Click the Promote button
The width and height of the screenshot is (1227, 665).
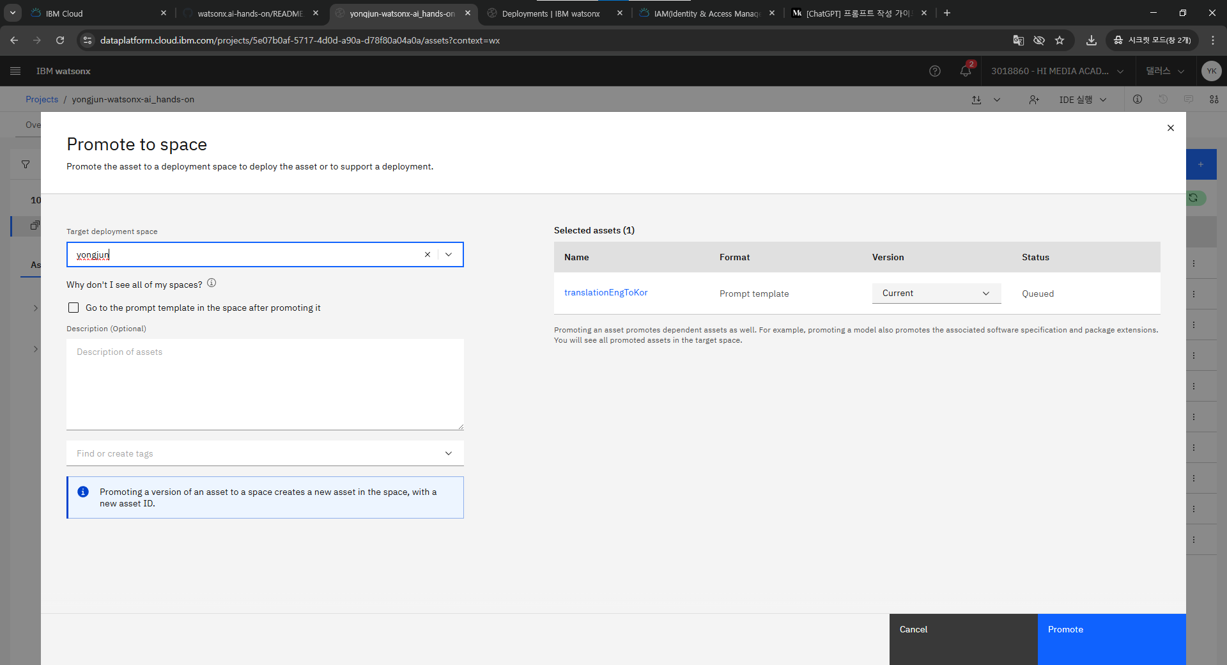[x=1112, y=639]
